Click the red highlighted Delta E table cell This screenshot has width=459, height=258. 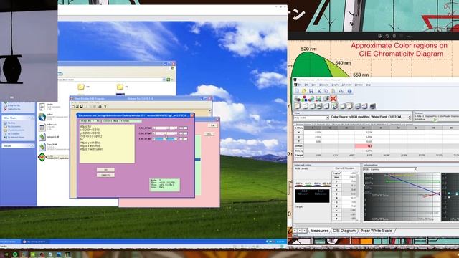364,146
